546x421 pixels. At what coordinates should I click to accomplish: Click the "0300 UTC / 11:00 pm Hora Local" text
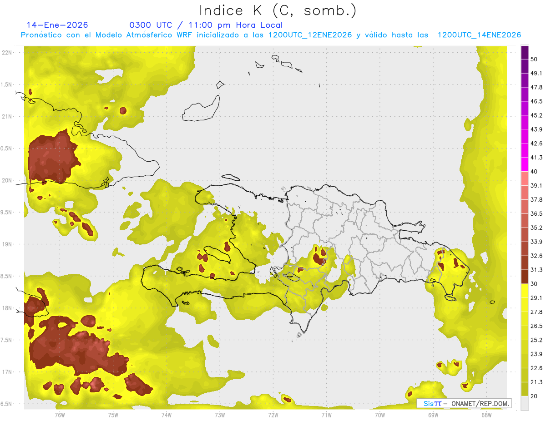pyautogui.click(x=206, y=25)
